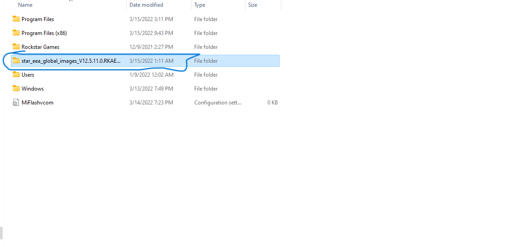Select star_eea_global_images_V12.5.11.0.RKAE folder name
This screenshot has width=521, height=247.
(x=71, y=61)
